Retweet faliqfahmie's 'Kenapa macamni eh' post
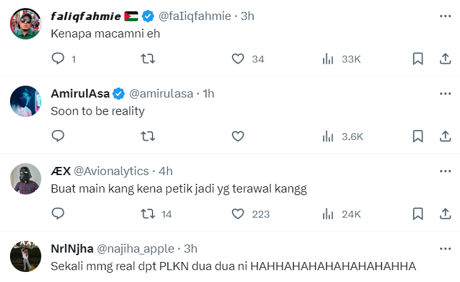Image resolution: width=460 pixels, height=282 pixels. point(148,59)
